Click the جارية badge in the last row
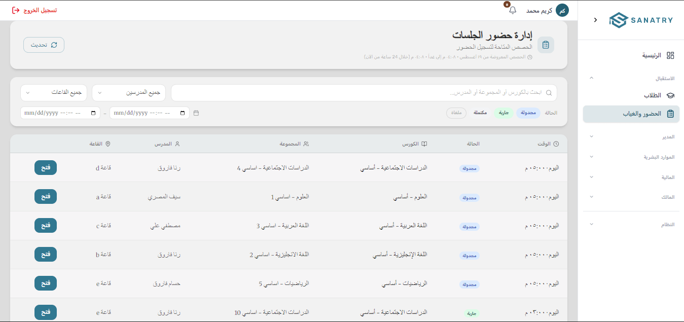The height and width of the screenshot is (322, 684). click(x=472, y=313)
